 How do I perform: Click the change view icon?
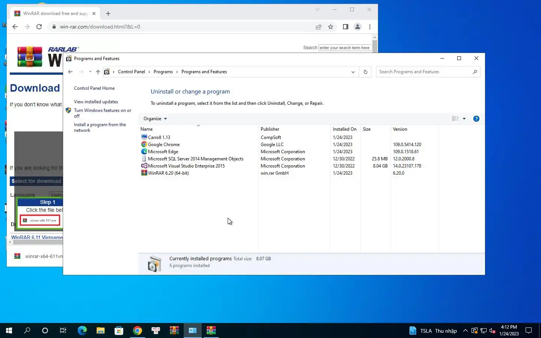pos(455,119)
